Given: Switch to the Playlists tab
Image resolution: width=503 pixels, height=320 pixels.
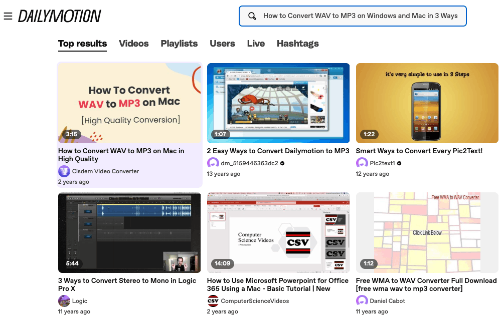Looking at the screenshot, I should [179, 44].
